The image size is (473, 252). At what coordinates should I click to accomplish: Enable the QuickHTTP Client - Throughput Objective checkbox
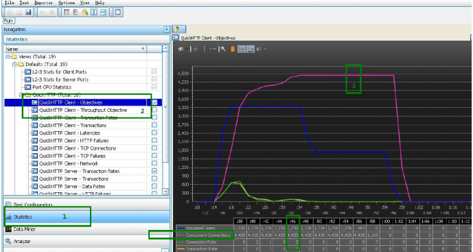[x=154, y=110]
